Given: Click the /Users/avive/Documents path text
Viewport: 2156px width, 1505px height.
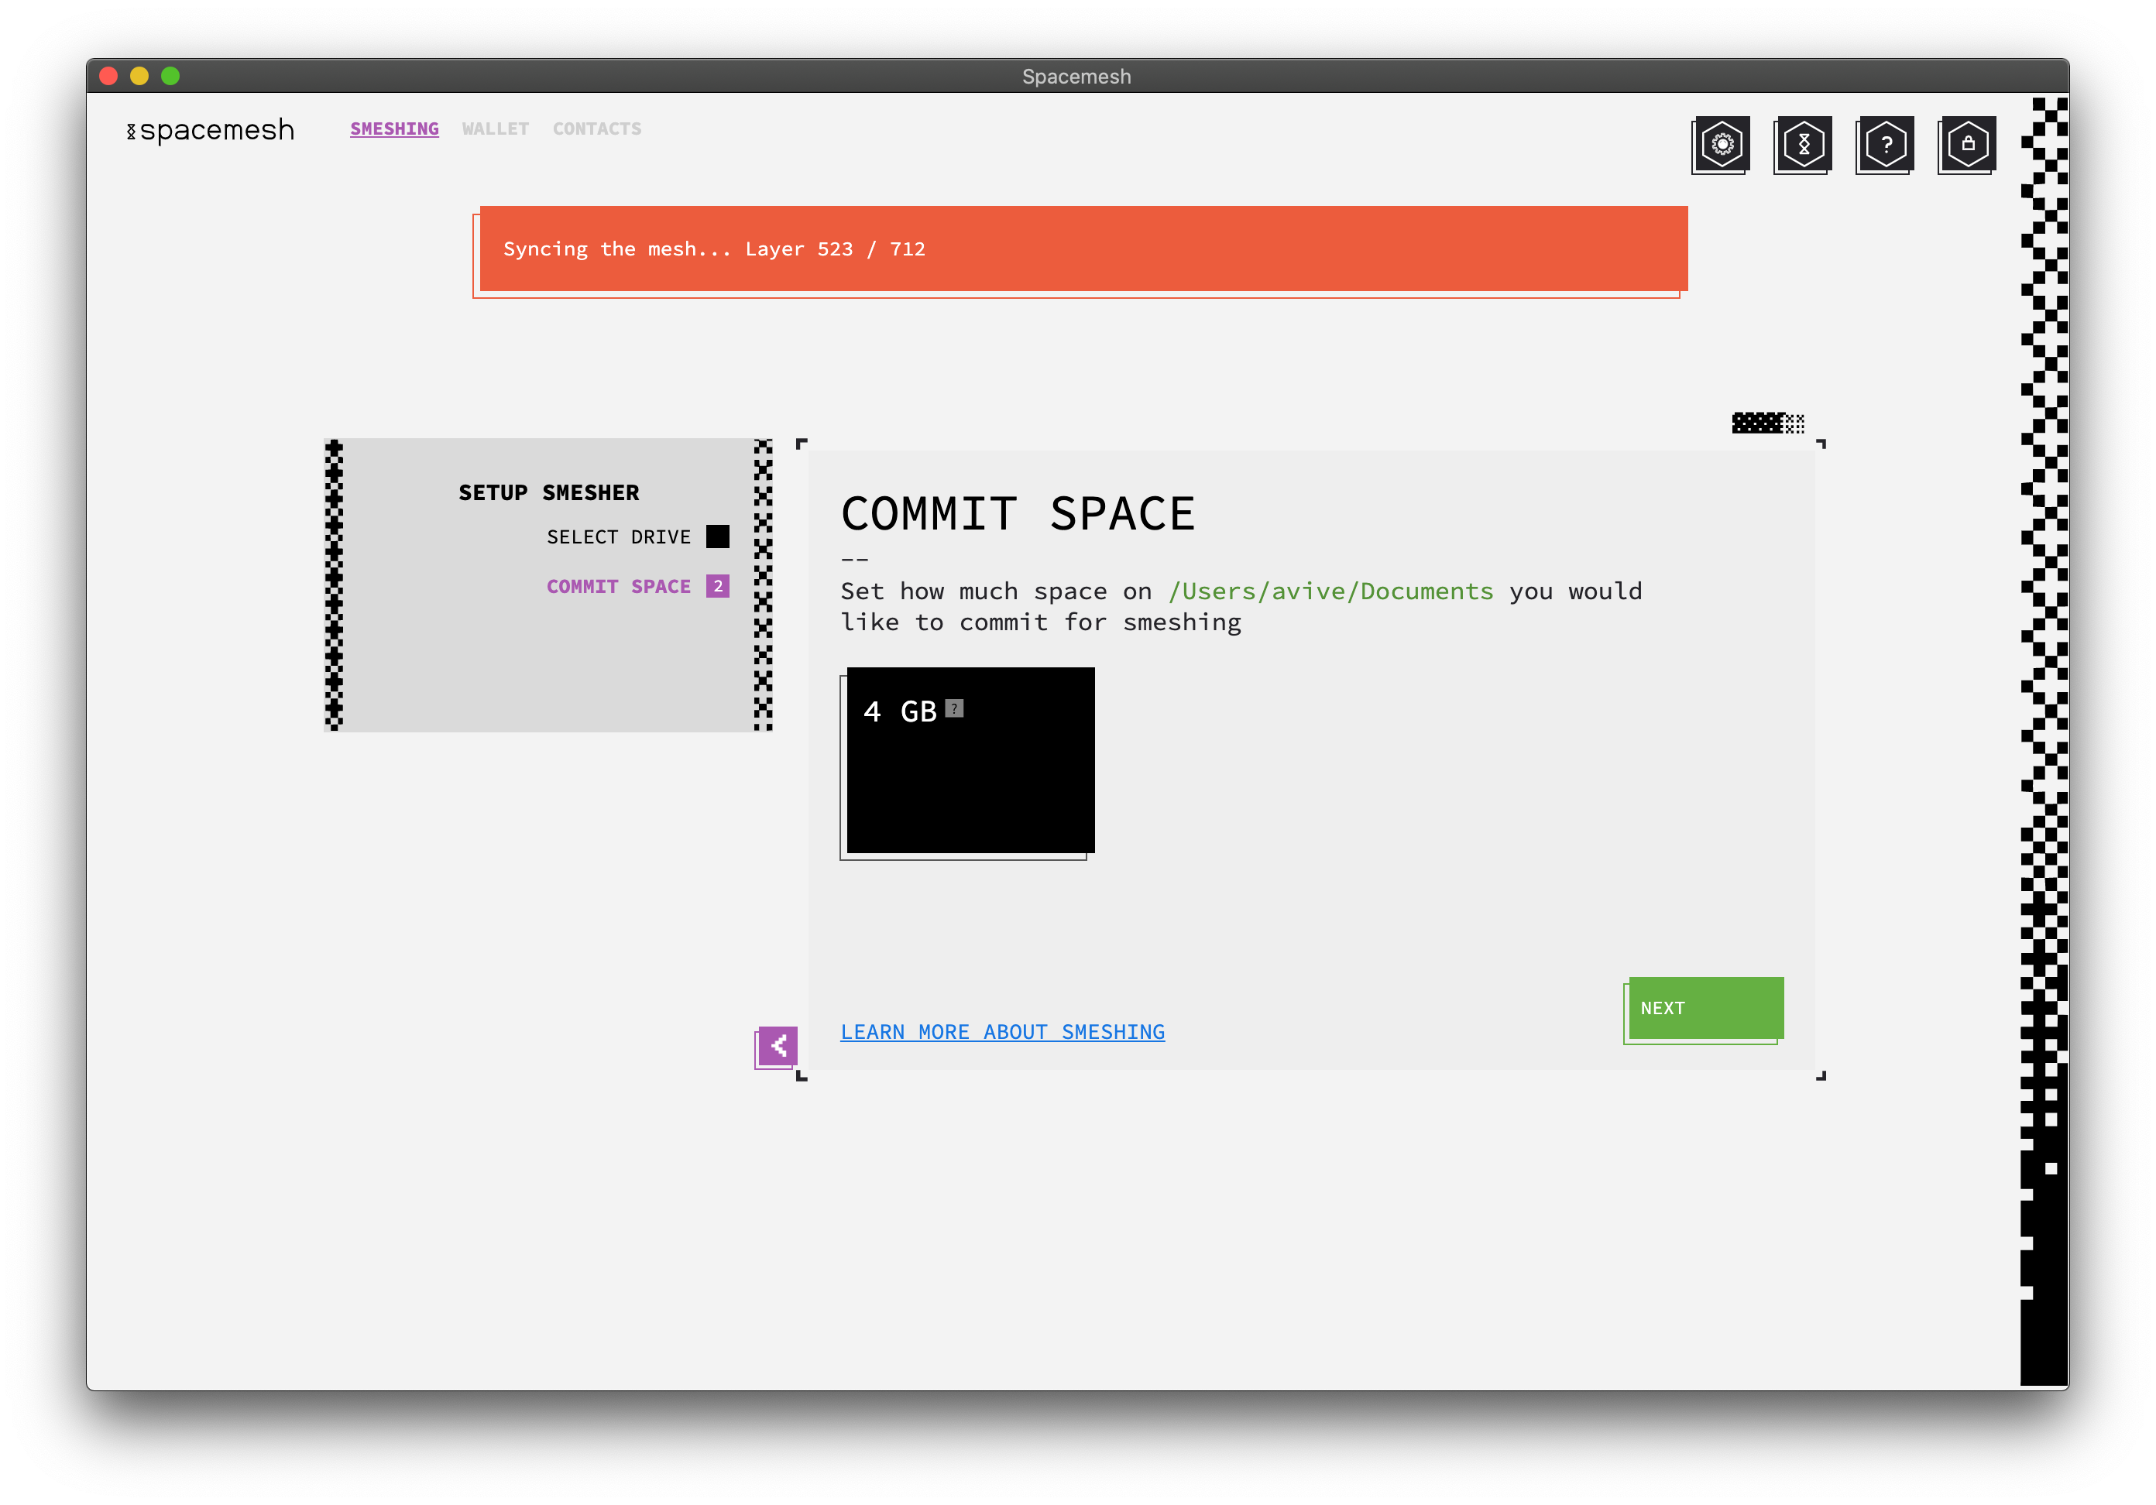Looking at the screenshot, I should (1330, 591).
